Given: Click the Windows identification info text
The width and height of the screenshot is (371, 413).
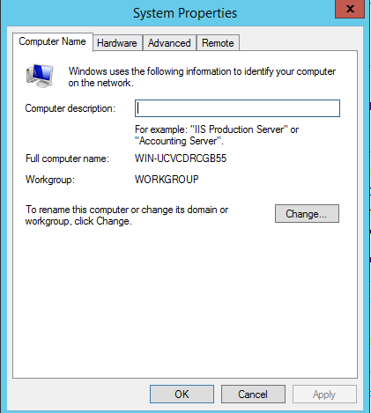Looking at the screenshot, I should [202, 77].
